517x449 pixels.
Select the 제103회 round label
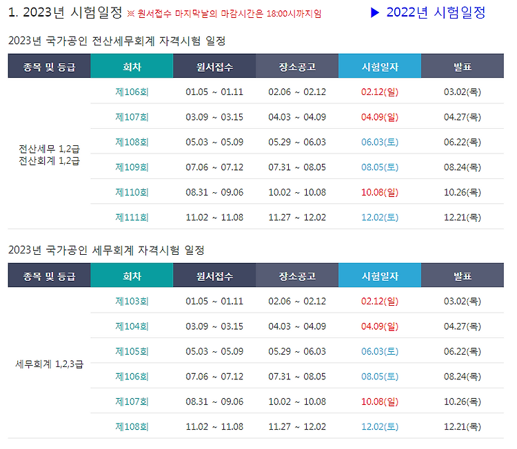click(x=132, y=301)
